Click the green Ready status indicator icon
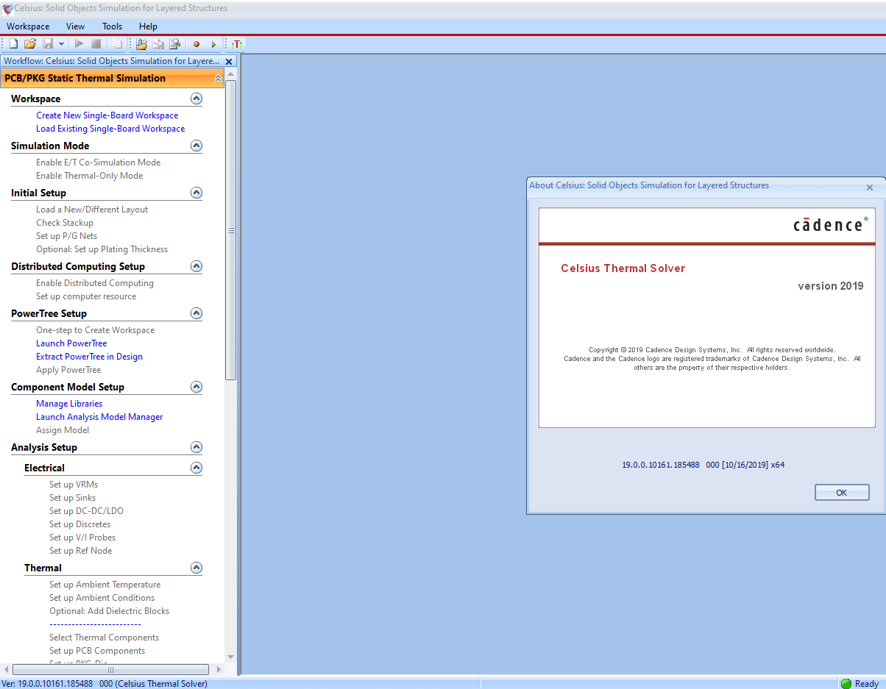Viewport: 886px width, 689px height. (x=846, y=684)
